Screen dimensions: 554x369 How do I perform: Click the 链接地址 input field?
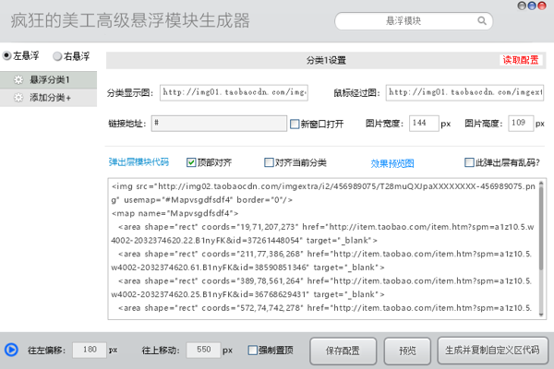click(218, 123)
